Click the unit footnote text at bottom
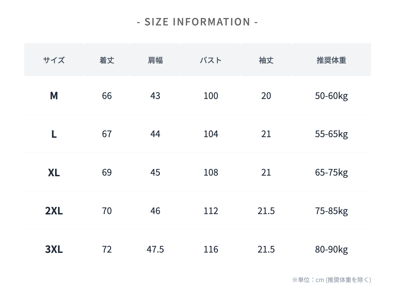 click(x=331, y=280)
